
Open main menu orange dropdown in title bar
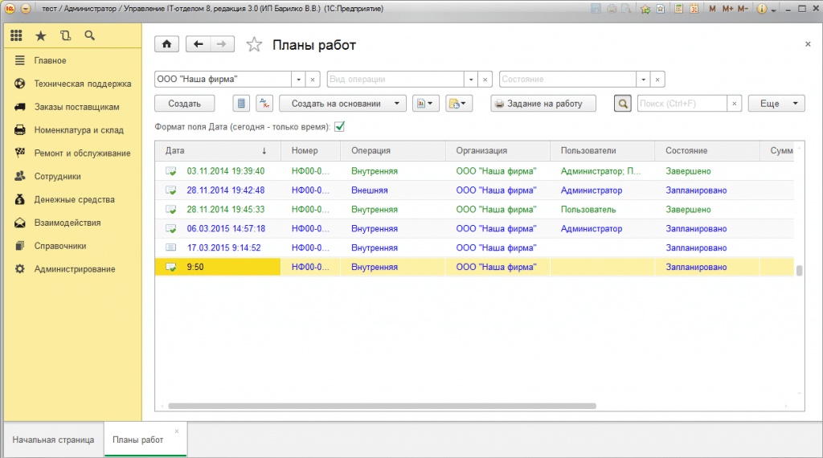(26, 8)
